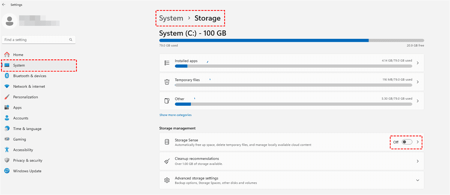Expand Advanced storage settings
The width and height of the screenshot is (450, 195).
[x=417, y=180]
